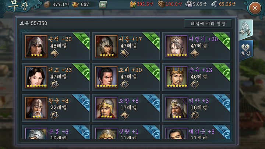Click the green plus add-currency icon
This screenshot has width=265, height=149.
pyautogui.click(x=103, y=4)
